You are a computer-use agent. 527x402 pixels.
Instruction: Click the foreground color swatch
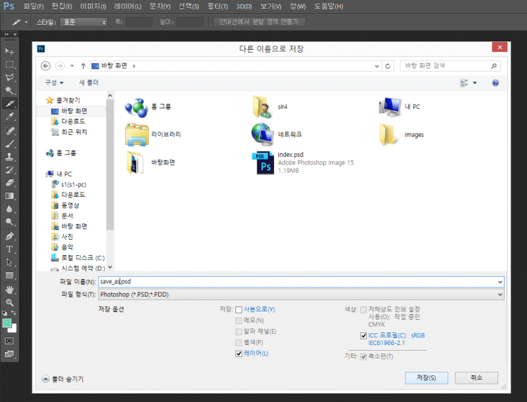(x=7, y=323)
